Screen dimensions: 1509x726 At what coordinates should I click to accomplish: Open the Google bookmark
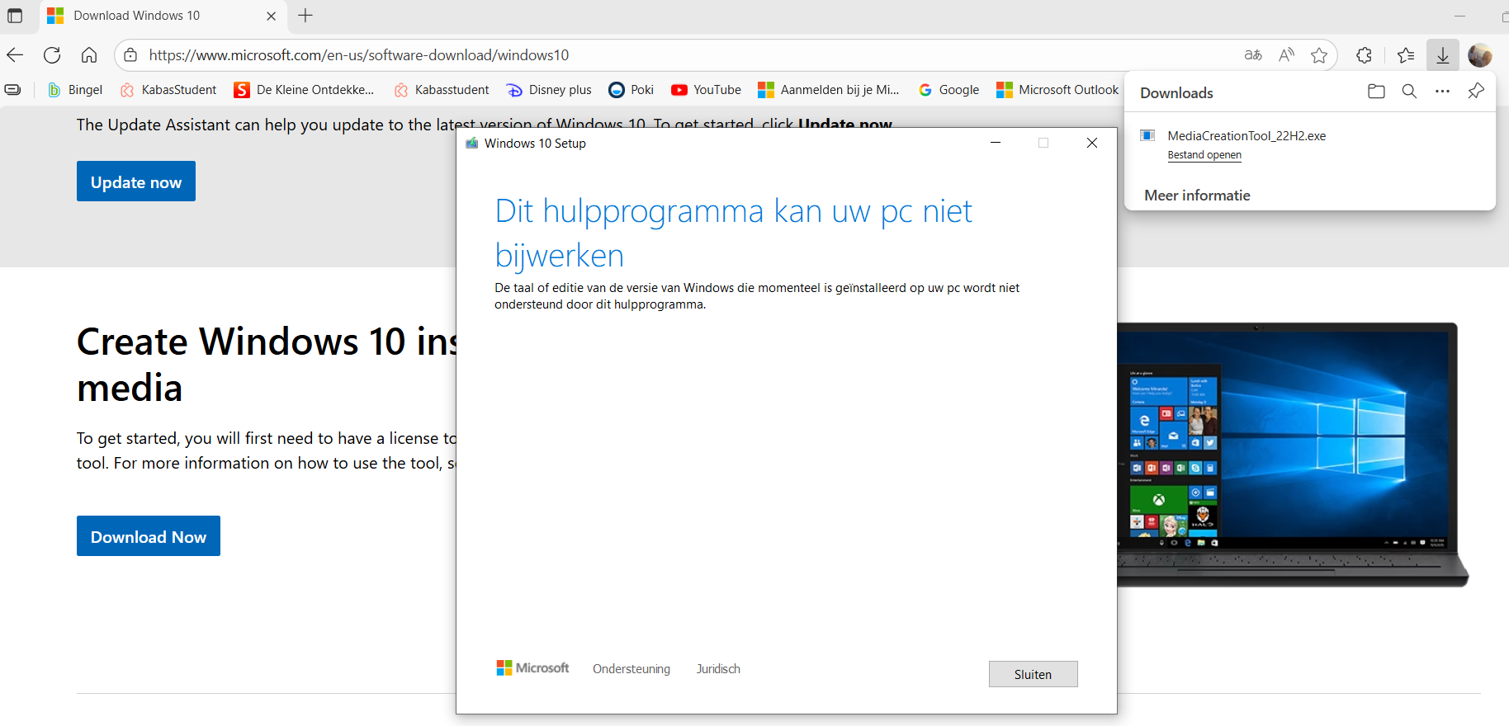[x=948, y=90]
